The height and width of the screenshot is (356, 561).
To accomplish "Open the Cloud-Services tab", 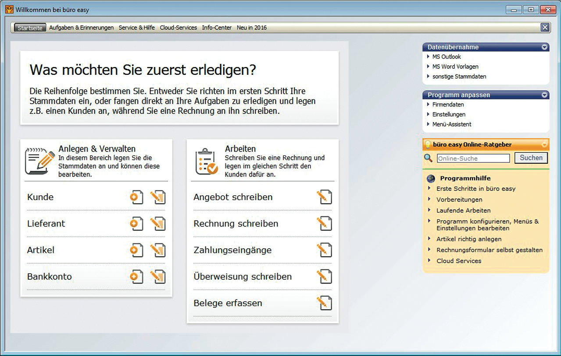I will tap(178, 28).
